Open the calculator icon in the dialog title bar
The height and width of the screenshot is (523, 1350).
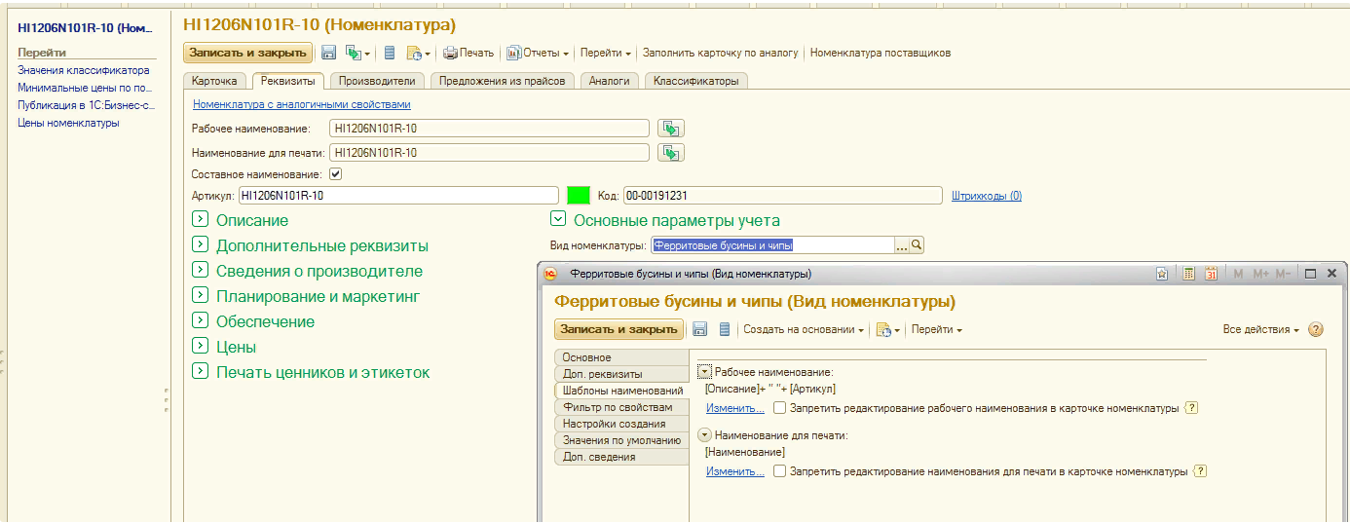[x=1188, y=274]
